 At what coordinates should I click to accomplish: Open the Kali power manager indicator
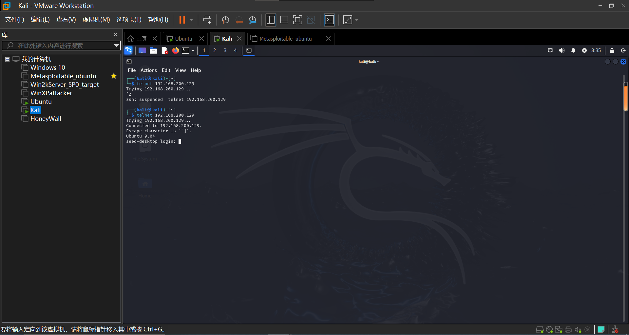584,50
